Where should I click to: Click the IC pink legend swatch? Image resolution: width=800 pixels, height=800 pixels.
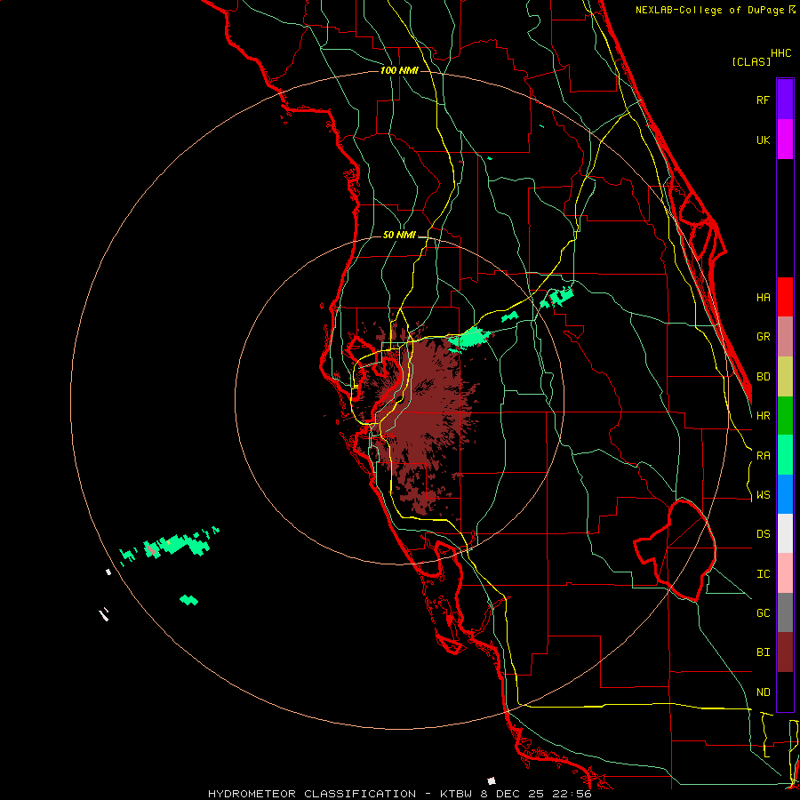click(785, 573)
